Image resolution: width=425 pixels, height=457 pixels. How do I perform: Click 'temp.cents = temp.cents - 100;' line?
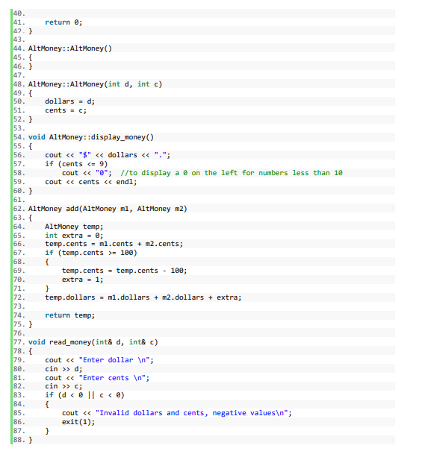tap(125, 271)
